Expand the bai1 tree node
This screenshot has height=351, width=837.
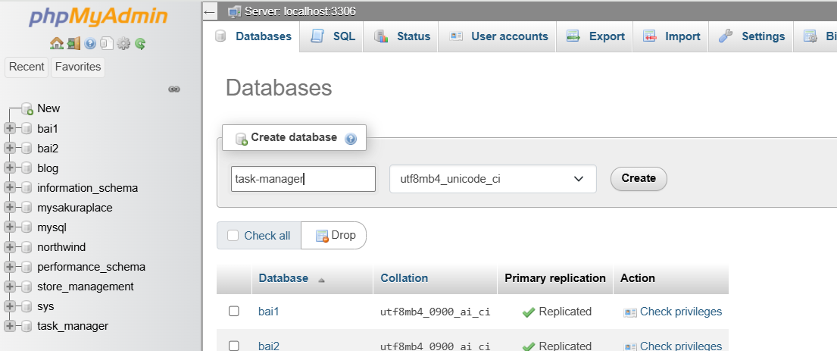click(x=10, y=129)
